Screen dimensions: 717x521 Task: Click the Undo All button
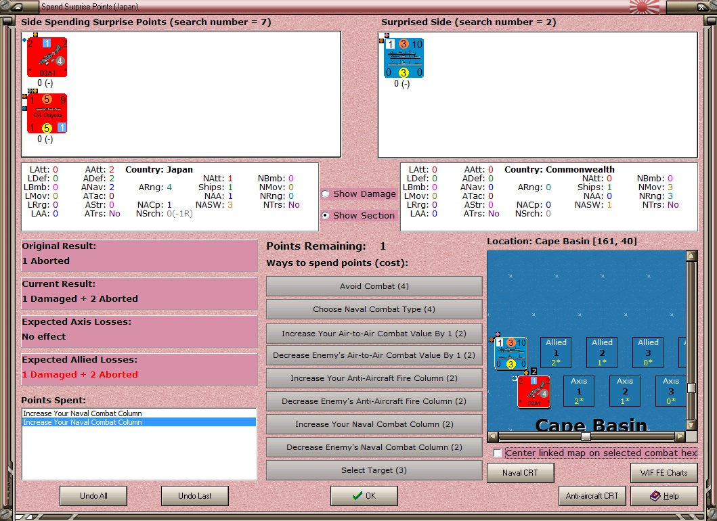click(x=93, y=496)
